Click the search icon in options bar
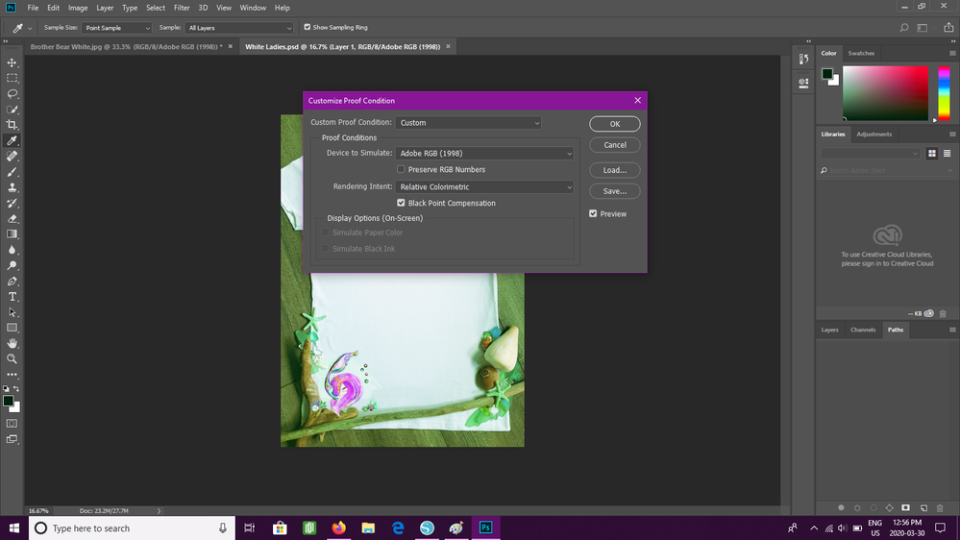The width and height of the screenshot is (960, 540). 903,28
